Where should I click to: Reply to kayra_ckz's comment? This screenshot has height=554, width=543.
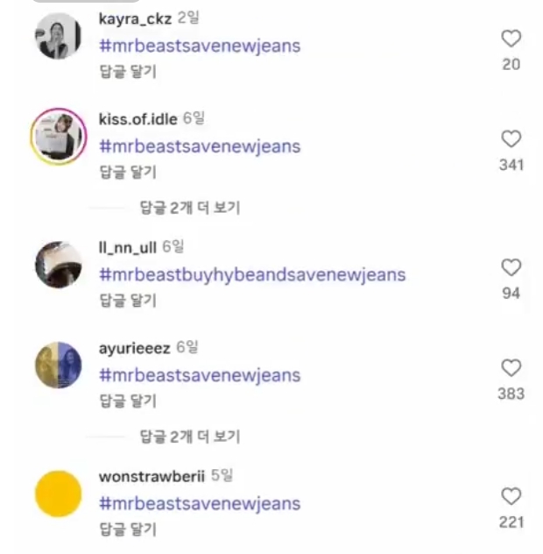click(127, 72)
